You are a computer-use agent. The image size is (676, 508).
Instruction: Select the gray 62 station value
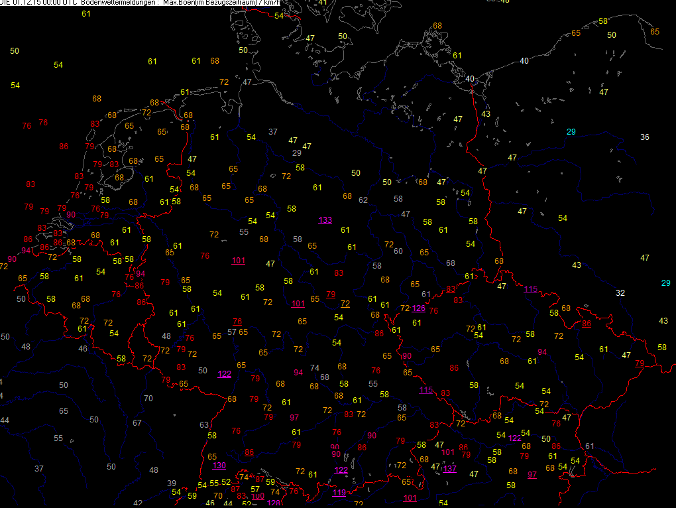coord(363,200)
